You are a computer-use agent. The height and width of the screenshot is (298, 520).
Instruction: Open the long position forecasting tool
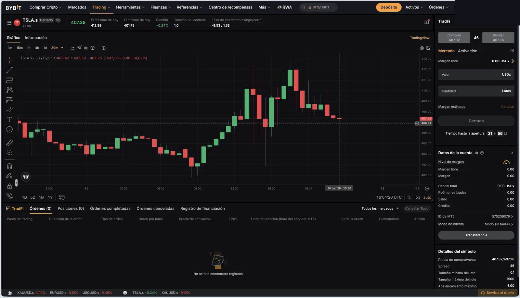coord(10,100)
